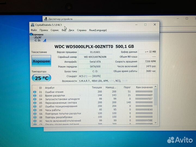Click the 25 °C temperature button
Screen dimensions: 196x147
(x=41, y=78)
